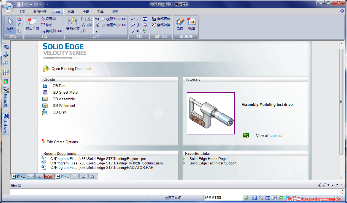Create a new GB Draft document
This screenshot has width=347, height=203.
tap(59, 112)
